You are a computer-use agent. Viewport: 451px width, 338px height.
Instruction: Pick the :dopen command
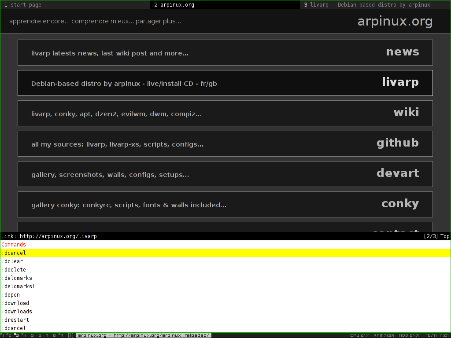(225, 294)
